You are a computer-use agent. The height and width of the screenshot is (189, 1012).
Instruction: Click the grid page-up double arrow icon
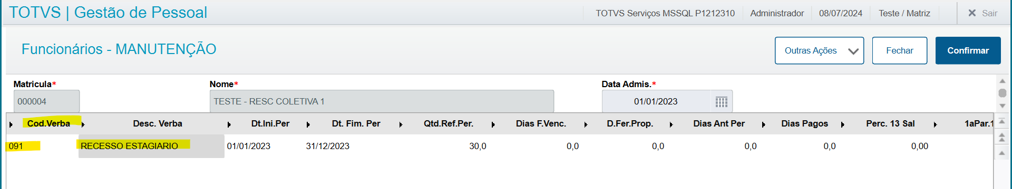pyautogui.click(x=1002, y=138)
